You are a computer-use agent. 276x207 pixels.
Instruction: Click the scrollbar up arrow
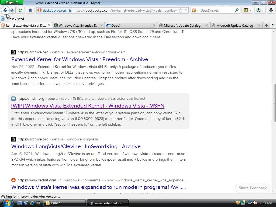[274, 31]
